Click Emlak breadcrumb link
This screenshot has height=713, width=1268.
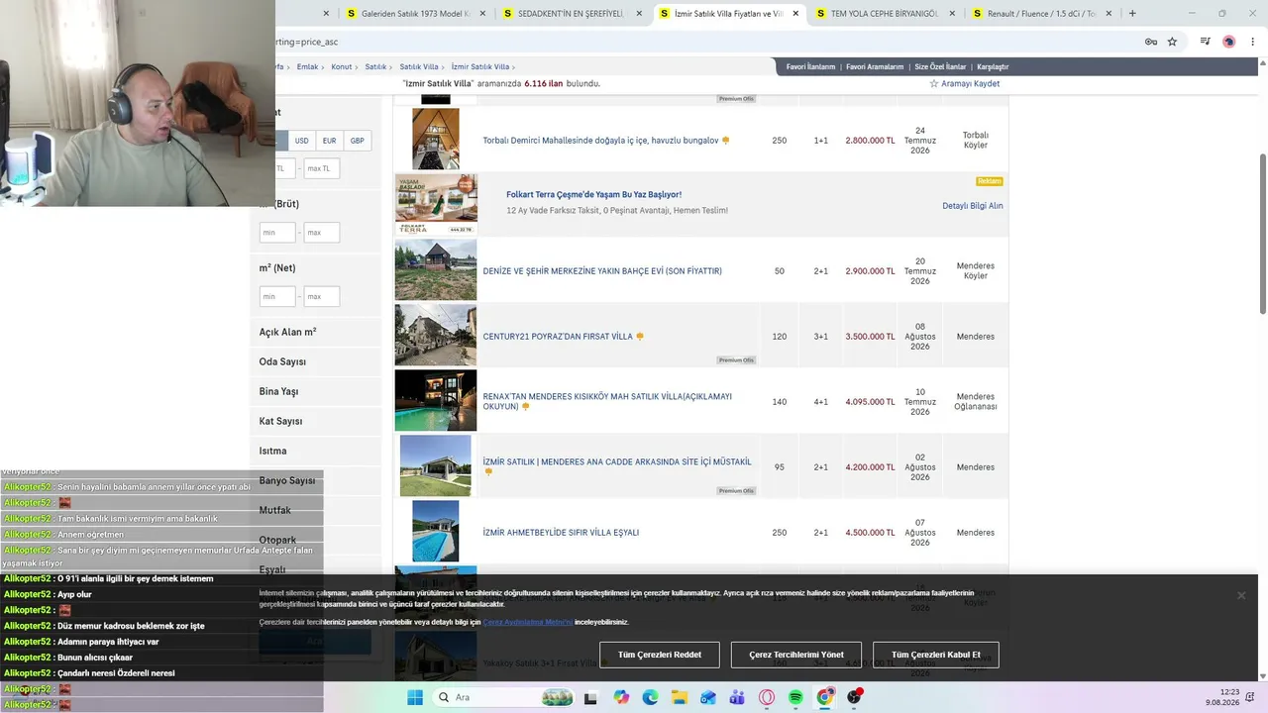307,67
